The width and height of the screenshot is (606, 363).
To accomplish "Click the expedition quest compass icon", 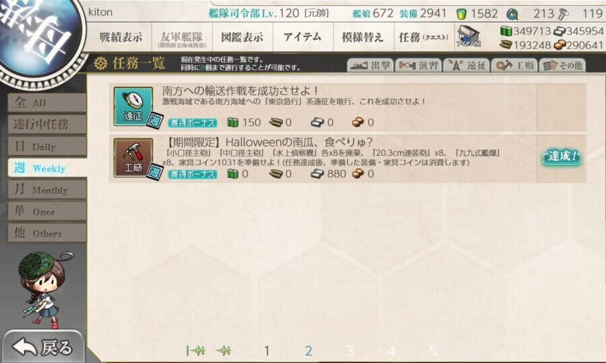I will pos(133,106).
